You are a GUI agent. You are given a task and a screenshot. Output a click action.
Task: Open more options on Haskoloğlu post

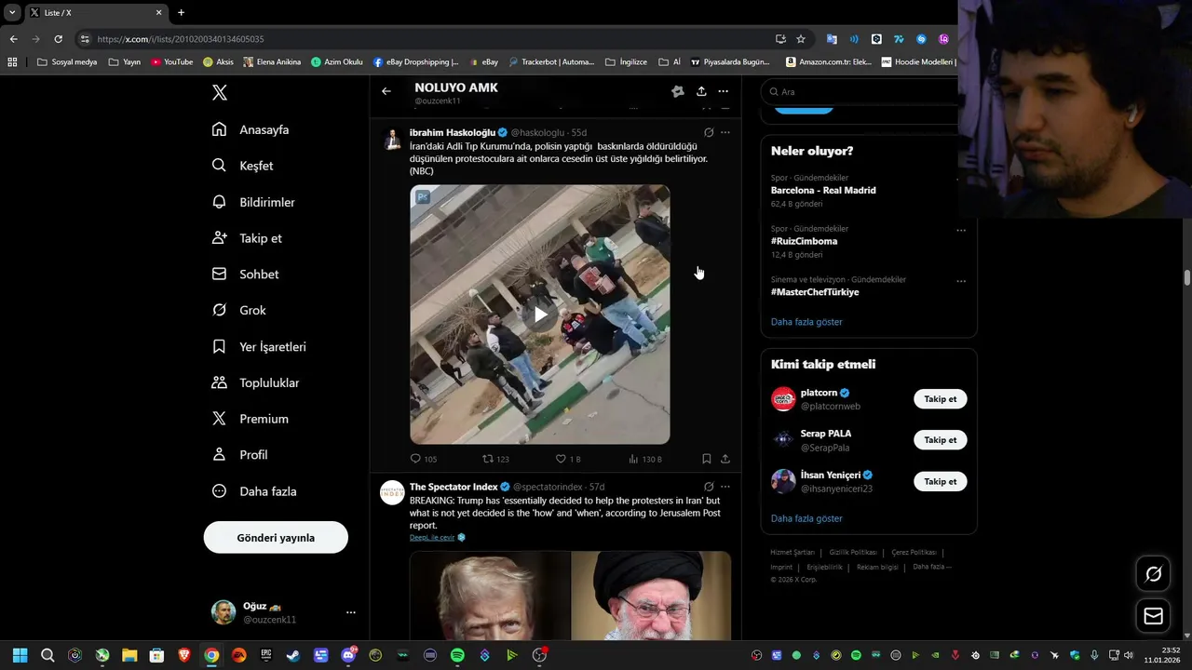[725, 133]
